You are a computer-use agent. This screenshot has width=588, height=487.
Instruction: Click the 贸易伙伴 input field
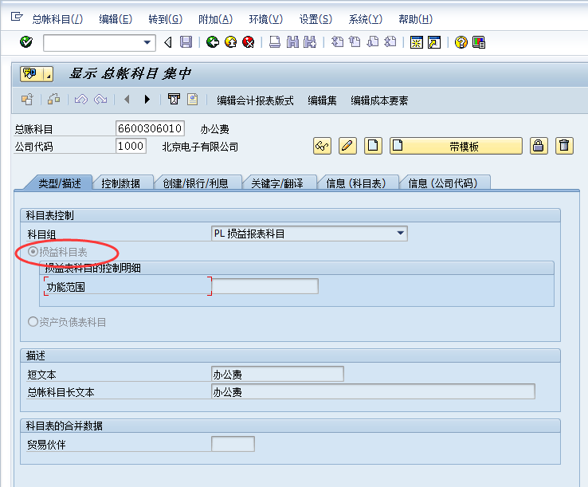(233, 444)
